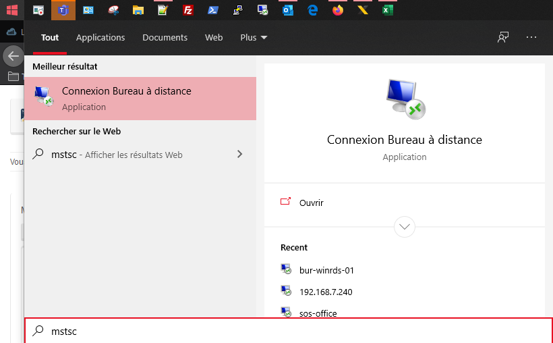Click the feedback icon in search header
The width and height of the screenshot is (553, 343).
(503, 37)
